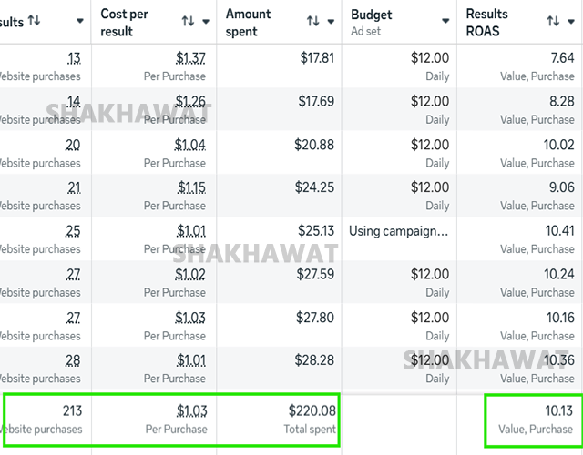
Task: Select the $17.81 amount spent cell
Action: click(x=316, y=58)
